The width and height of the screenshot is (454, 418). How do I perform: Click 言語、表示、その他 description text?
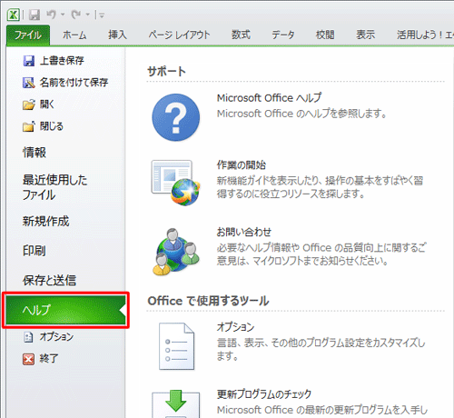tap(321, 349)
